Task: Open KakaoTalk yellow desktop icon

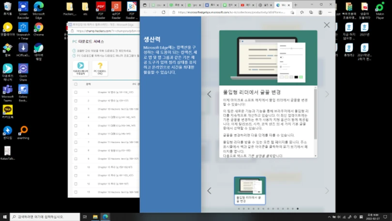Action: [x=7, y=111]
